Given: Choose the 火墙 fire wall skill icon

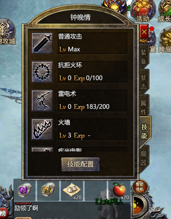Looking at the screenshot, I should (42, 129).
